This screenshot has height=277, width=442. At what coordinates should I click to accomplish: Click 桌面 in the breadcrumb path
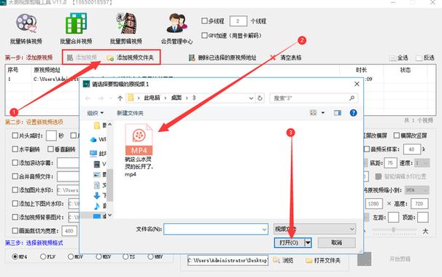click(x=177, y=98)
